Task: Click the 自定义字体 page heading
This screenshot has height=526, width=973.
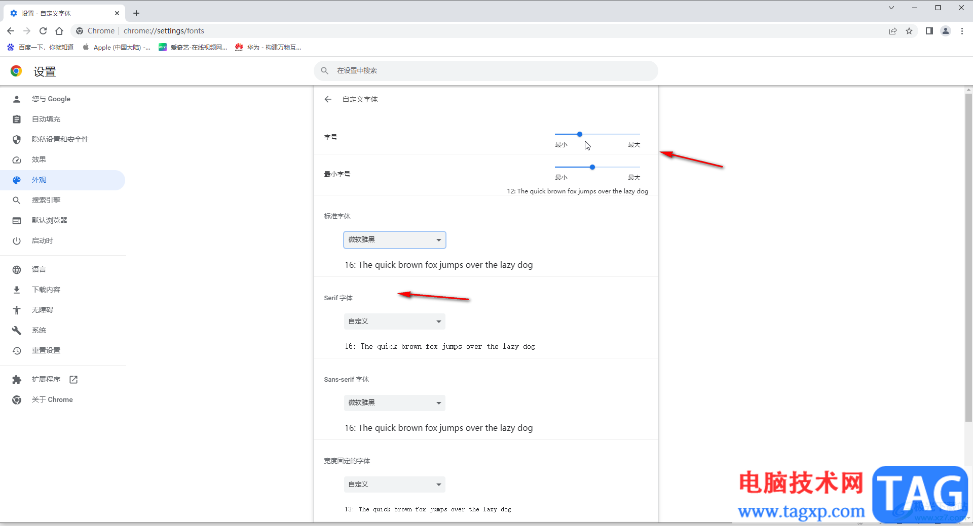Action: (x=360, y=99)
